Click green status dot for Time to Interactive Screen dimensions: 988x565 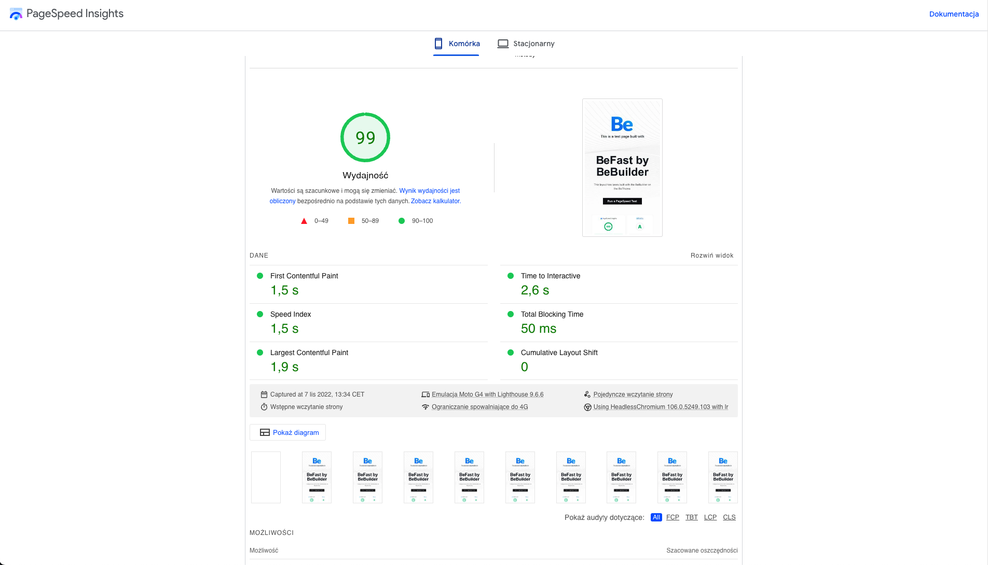point(511,276)
